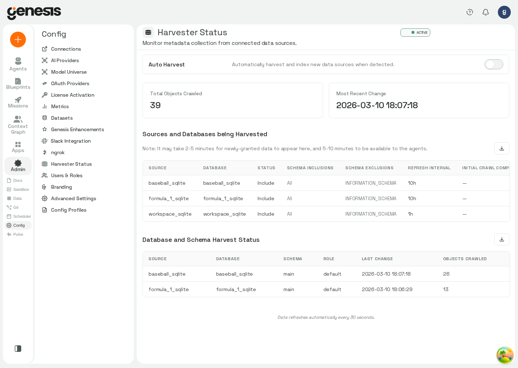Select Admin in the sidebar
The image size is (518, 368).
tap(18, 166)
